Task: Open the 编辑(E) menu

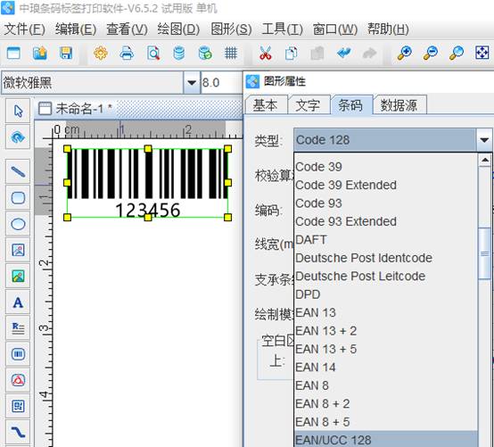Action: [76, 29]
